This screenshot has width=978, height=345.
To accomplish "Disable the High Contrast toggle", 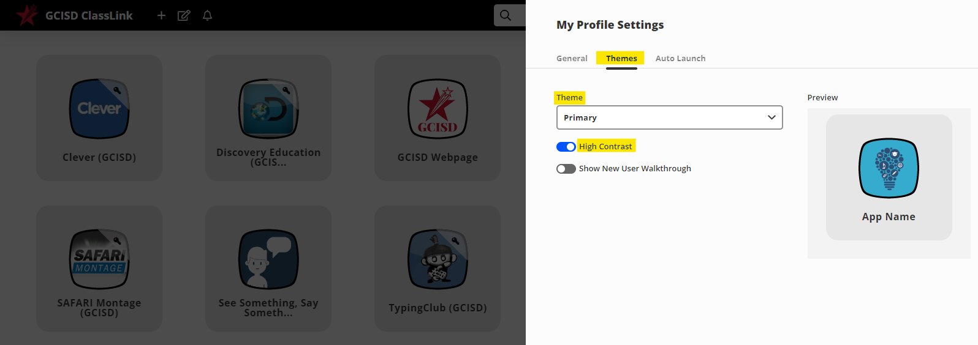I will (x=566, y=147).
